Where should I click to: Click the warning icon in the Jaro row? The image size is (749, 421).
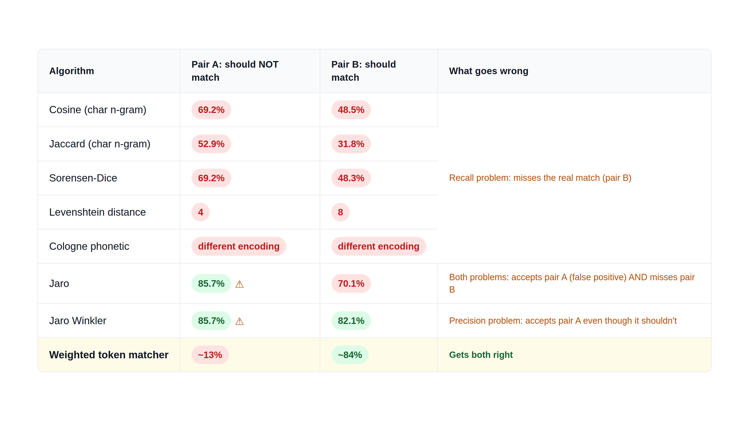click(x=239, y=284)
